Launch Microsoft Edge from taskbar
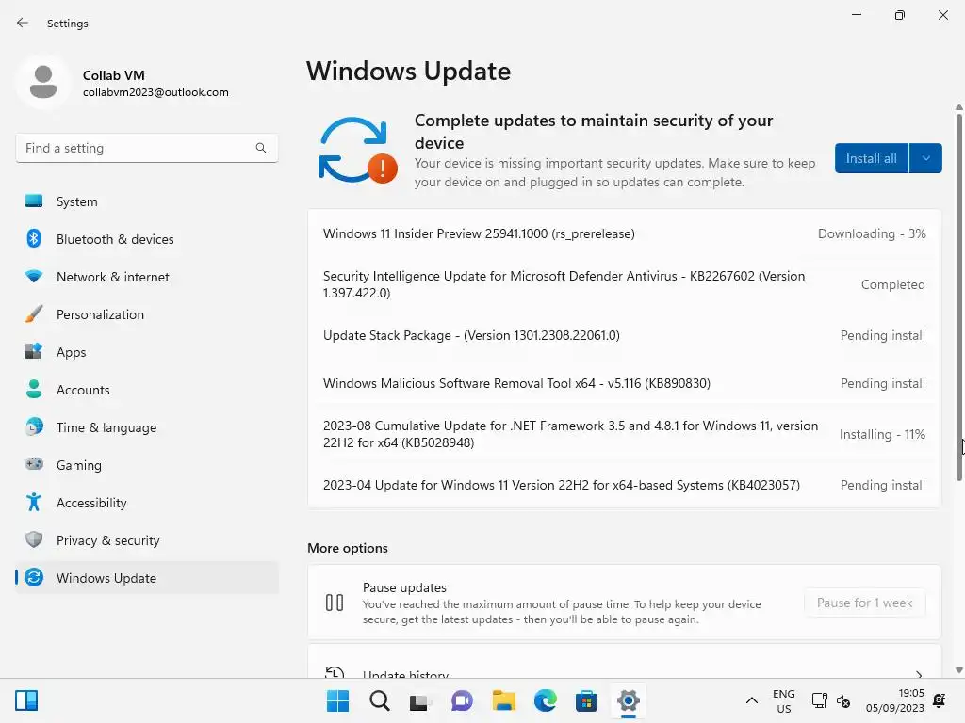The width and height of the screenshot is (965, 723). 546,700
